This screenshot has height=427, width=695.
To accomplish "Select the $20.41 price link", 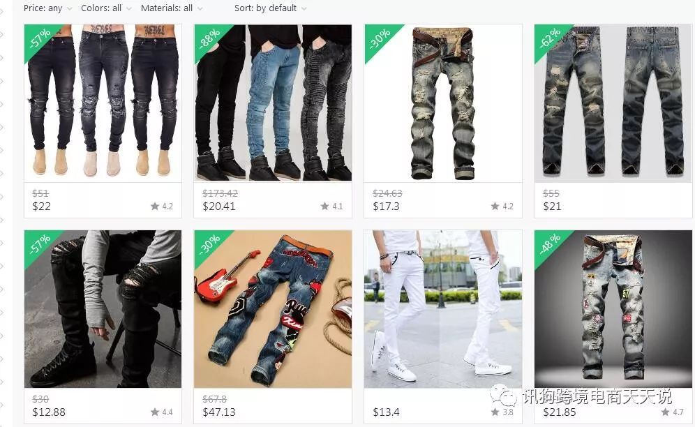I will point(219,207).
